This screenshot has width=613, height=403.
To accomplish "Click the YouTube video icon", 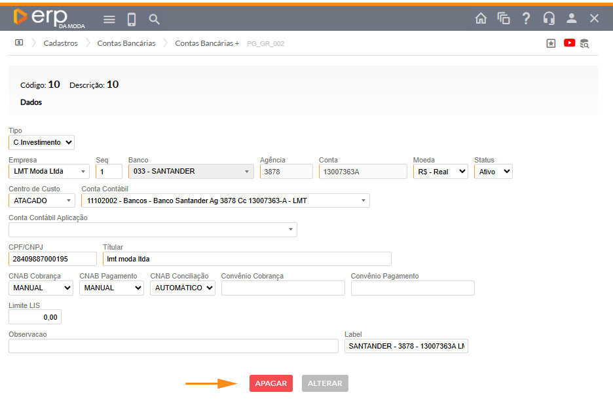I will click(568, 43).
